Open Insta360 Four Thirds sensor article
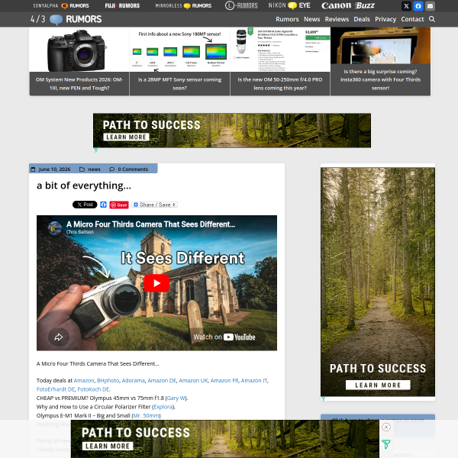458x458 pixels. coord(380,79)
